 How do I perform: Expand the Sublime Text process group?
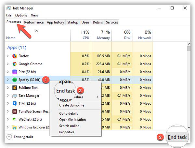pos(8,88)
